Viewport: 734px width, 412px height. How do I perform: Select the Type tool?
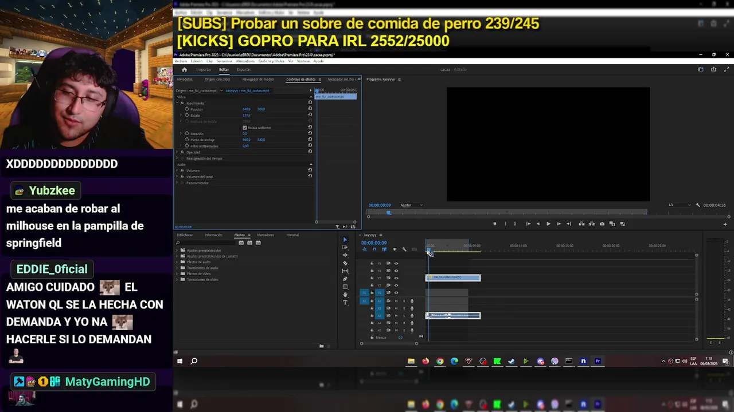point(345,303)
